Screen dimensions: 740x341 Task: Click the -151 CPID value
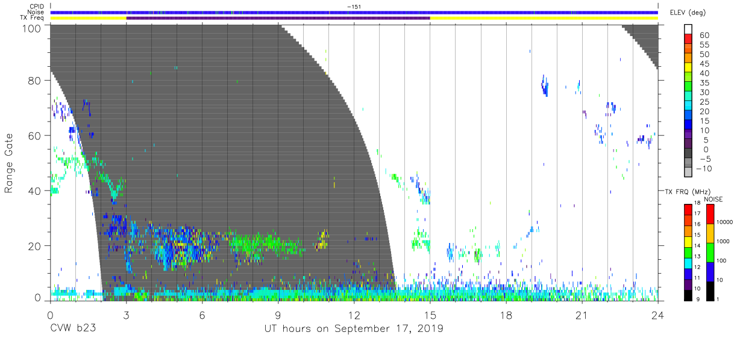click(354, 6)
